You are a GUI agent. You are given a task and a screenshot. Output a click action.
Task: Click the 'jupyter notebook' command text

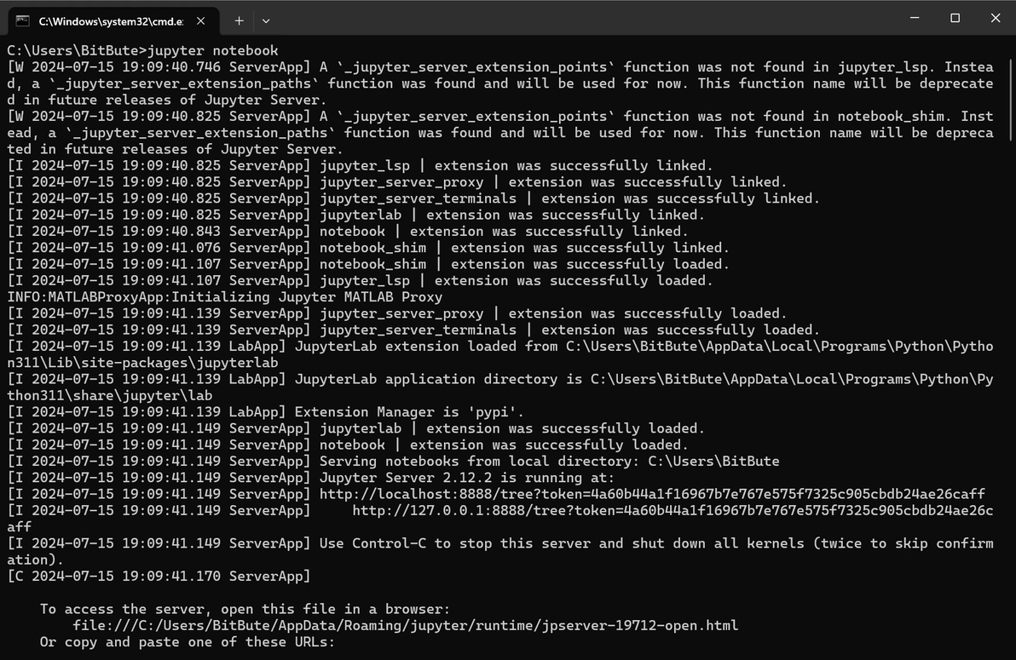212,50
